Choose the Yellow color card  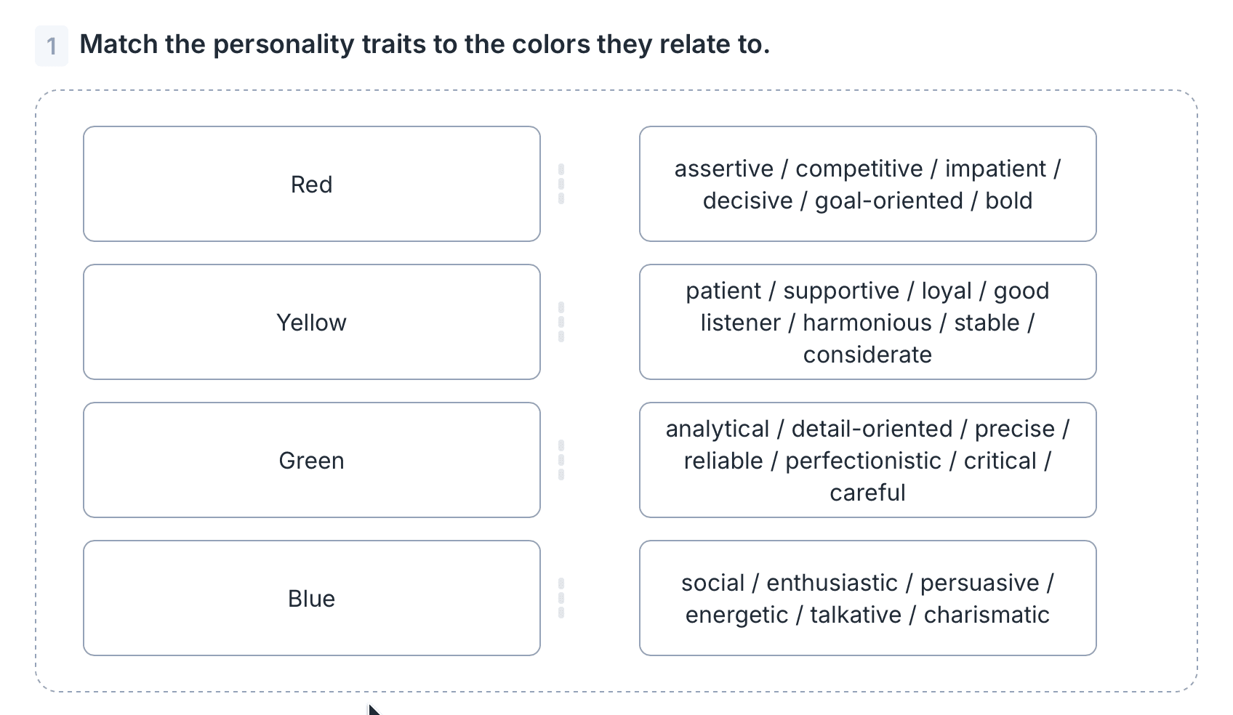(x=311, y=322)
